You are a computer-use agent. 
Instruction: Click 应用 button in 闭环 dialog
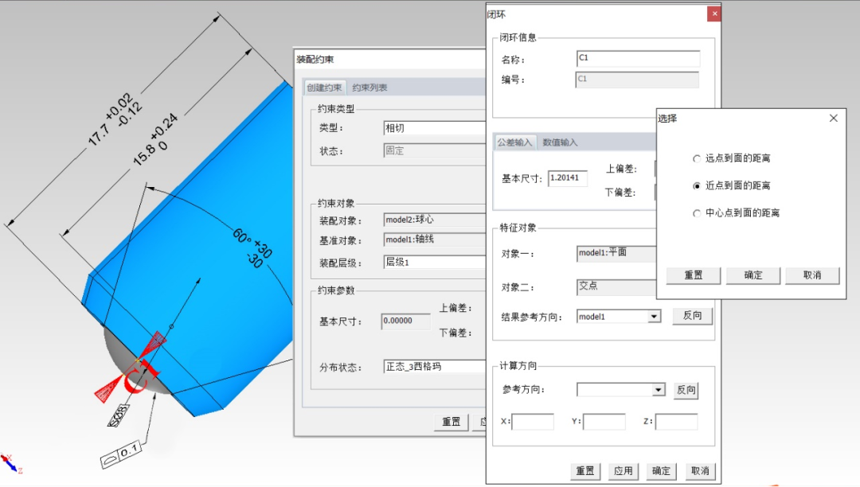pyautogui.click(x=623, y=470)
